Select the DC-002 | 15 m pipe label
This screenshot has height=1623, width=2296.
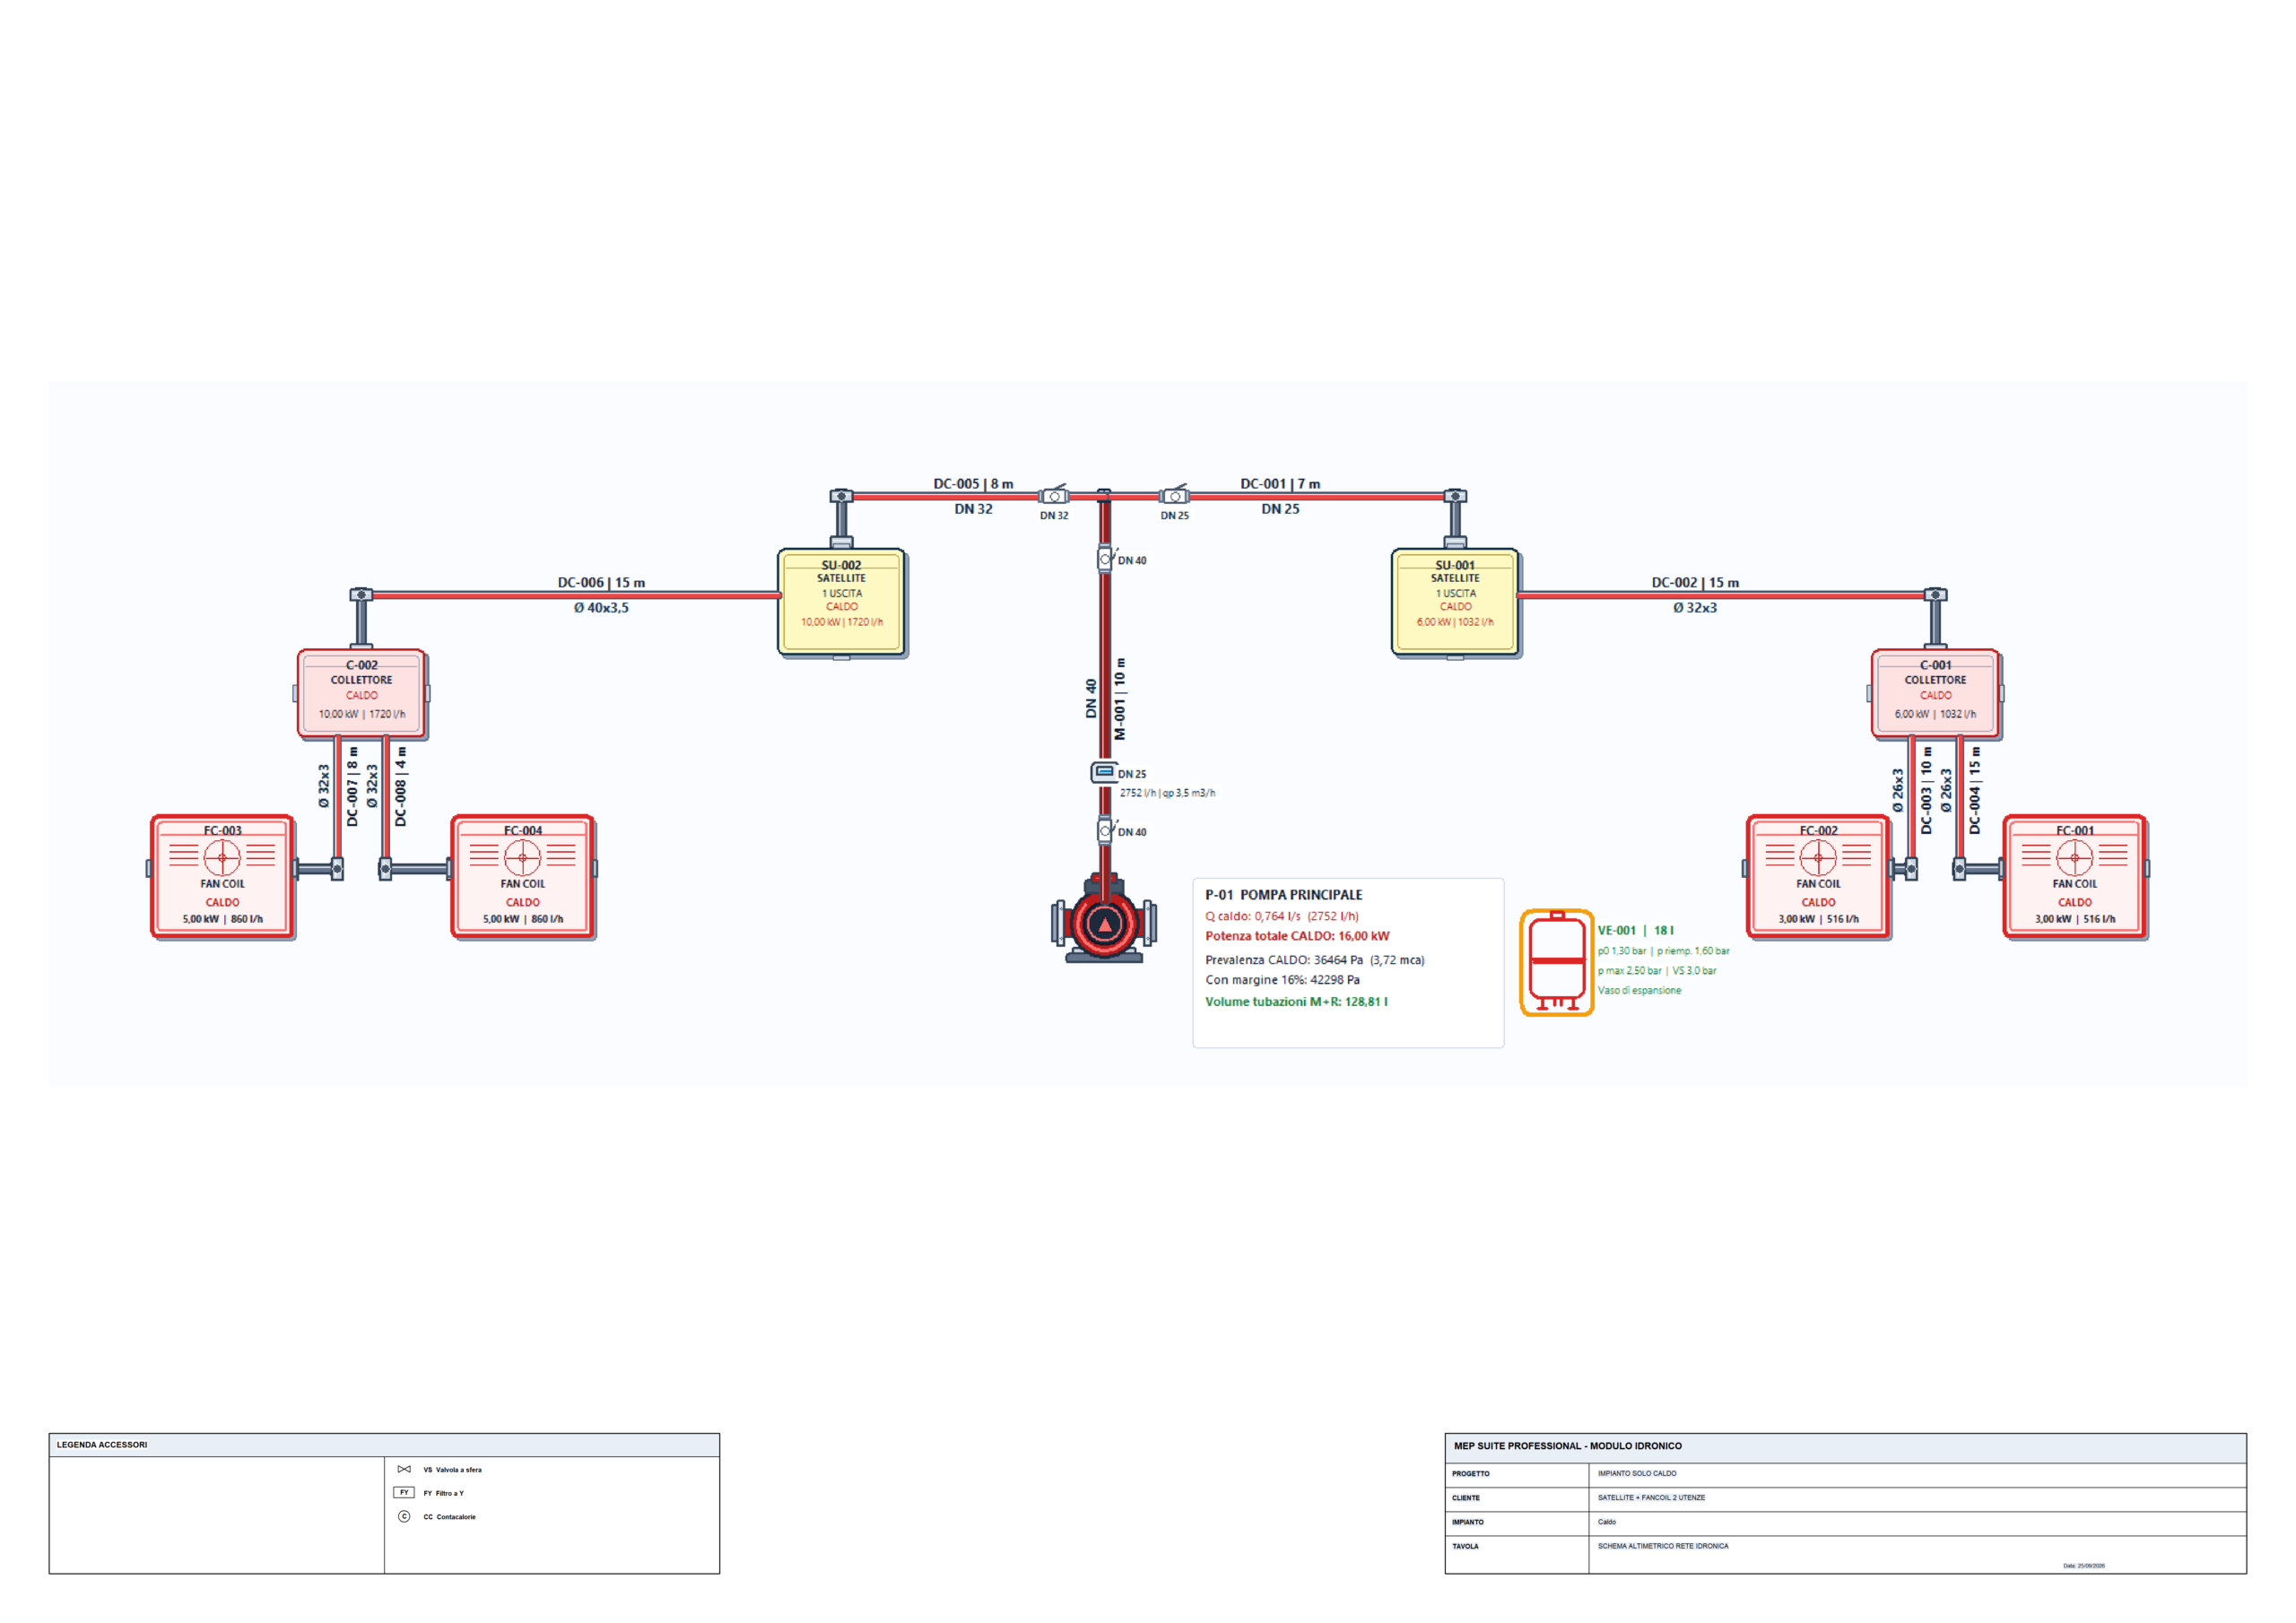[1695, 582]
